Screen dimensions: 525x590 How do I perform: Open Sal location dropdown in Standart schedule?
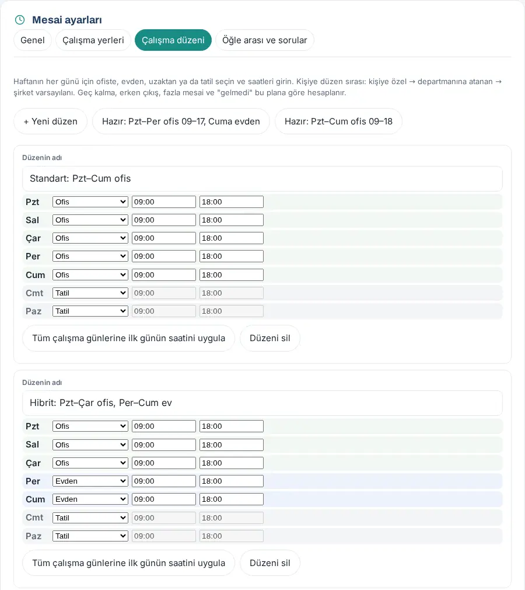(x=90, y=220)
